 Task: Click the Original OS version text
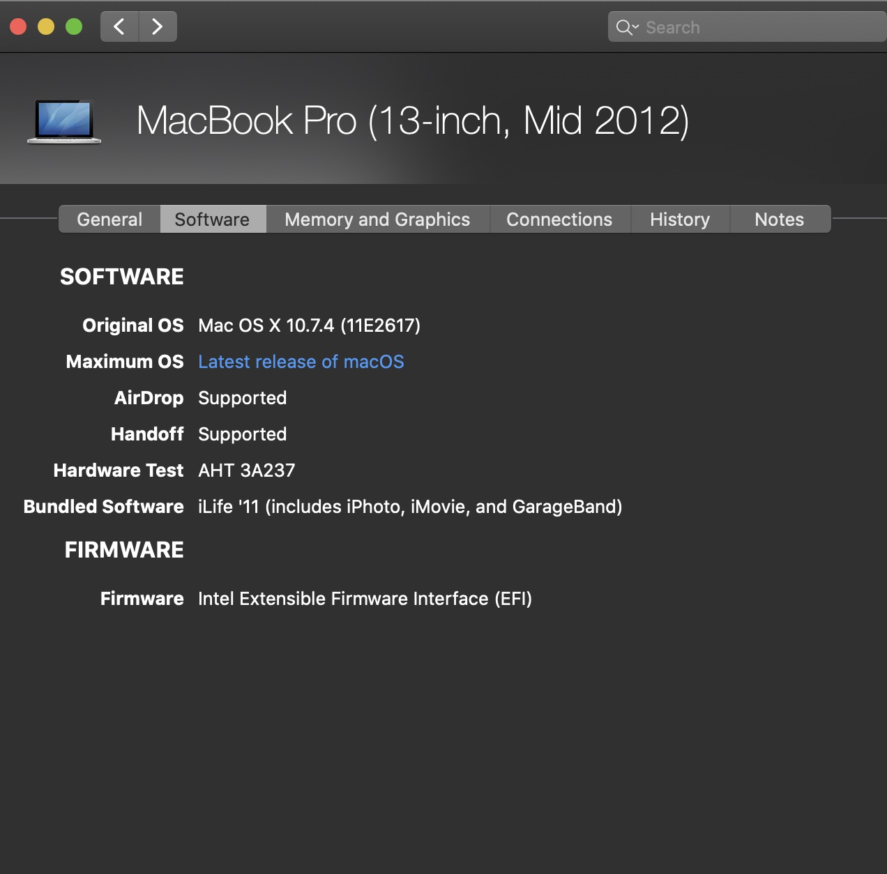click(309, 325)
